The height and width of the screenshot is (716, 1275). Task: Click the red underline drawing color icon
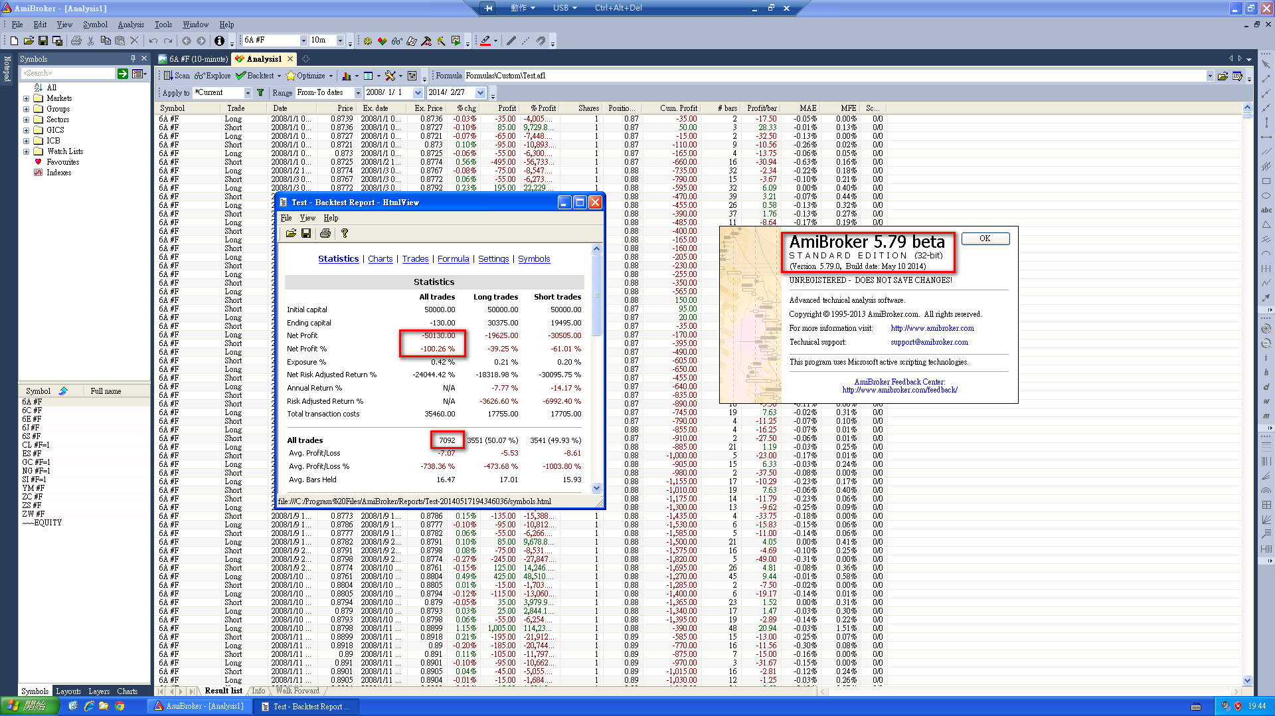tap(485, 41)
